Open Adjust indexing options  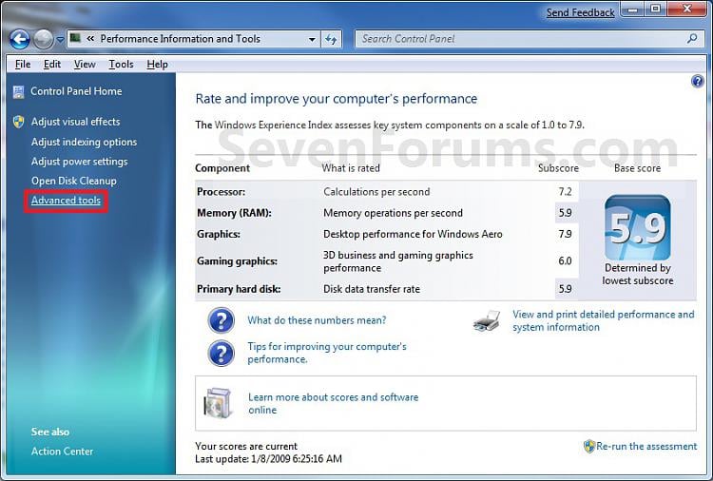(x=84, y=143)
